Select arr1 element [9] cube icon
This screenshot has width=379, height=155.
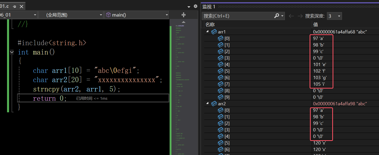click(221, 97)
